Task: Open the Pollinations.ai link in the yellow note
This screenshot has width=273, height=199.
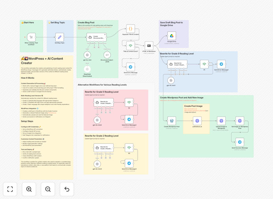Action: pos(52,113)
